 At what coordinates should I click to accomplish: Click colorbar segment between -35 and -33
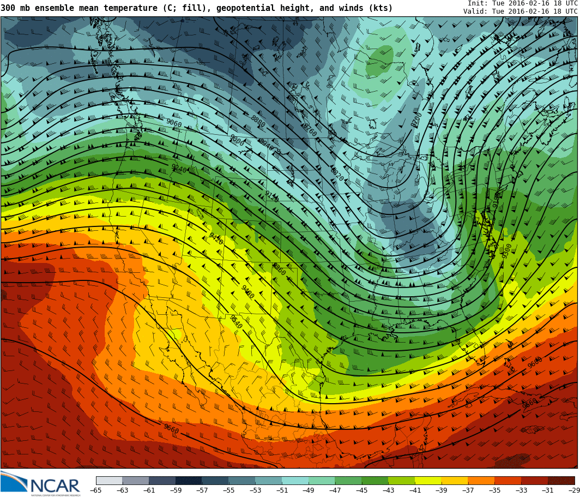(508, 480)
